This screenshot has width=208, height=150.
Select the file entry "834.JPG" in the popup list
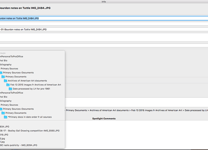coord(5,127)
